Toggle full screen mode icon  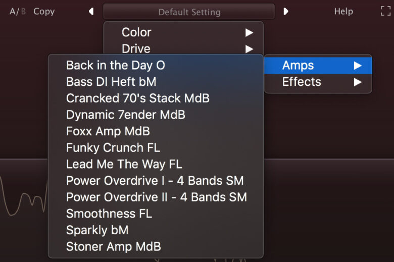click(x=385, y=11)
